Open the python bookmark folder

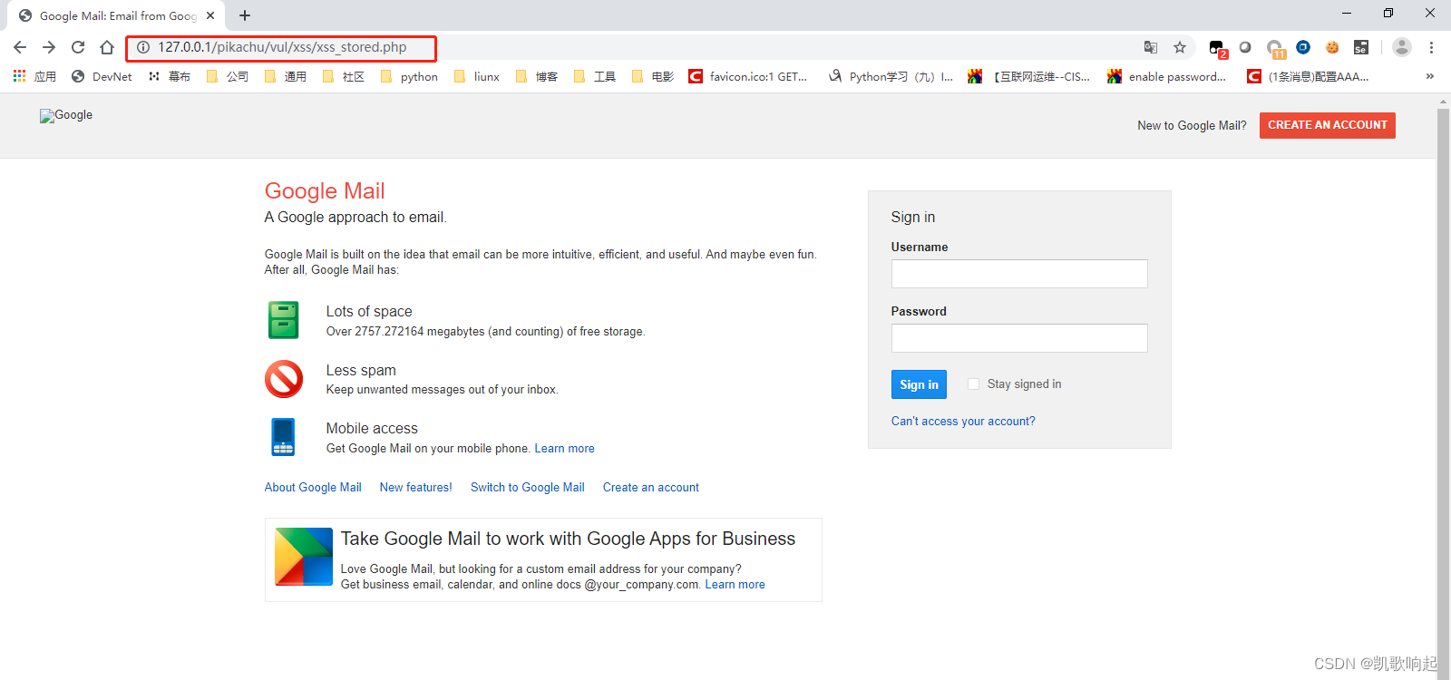pos(409,76)
